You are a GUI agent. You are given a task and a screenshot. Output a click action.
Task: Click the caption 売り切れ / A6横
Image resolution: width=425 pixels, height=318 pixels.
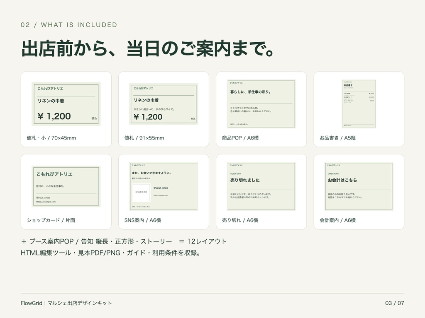pyautogui.click(x=240, y=220)
